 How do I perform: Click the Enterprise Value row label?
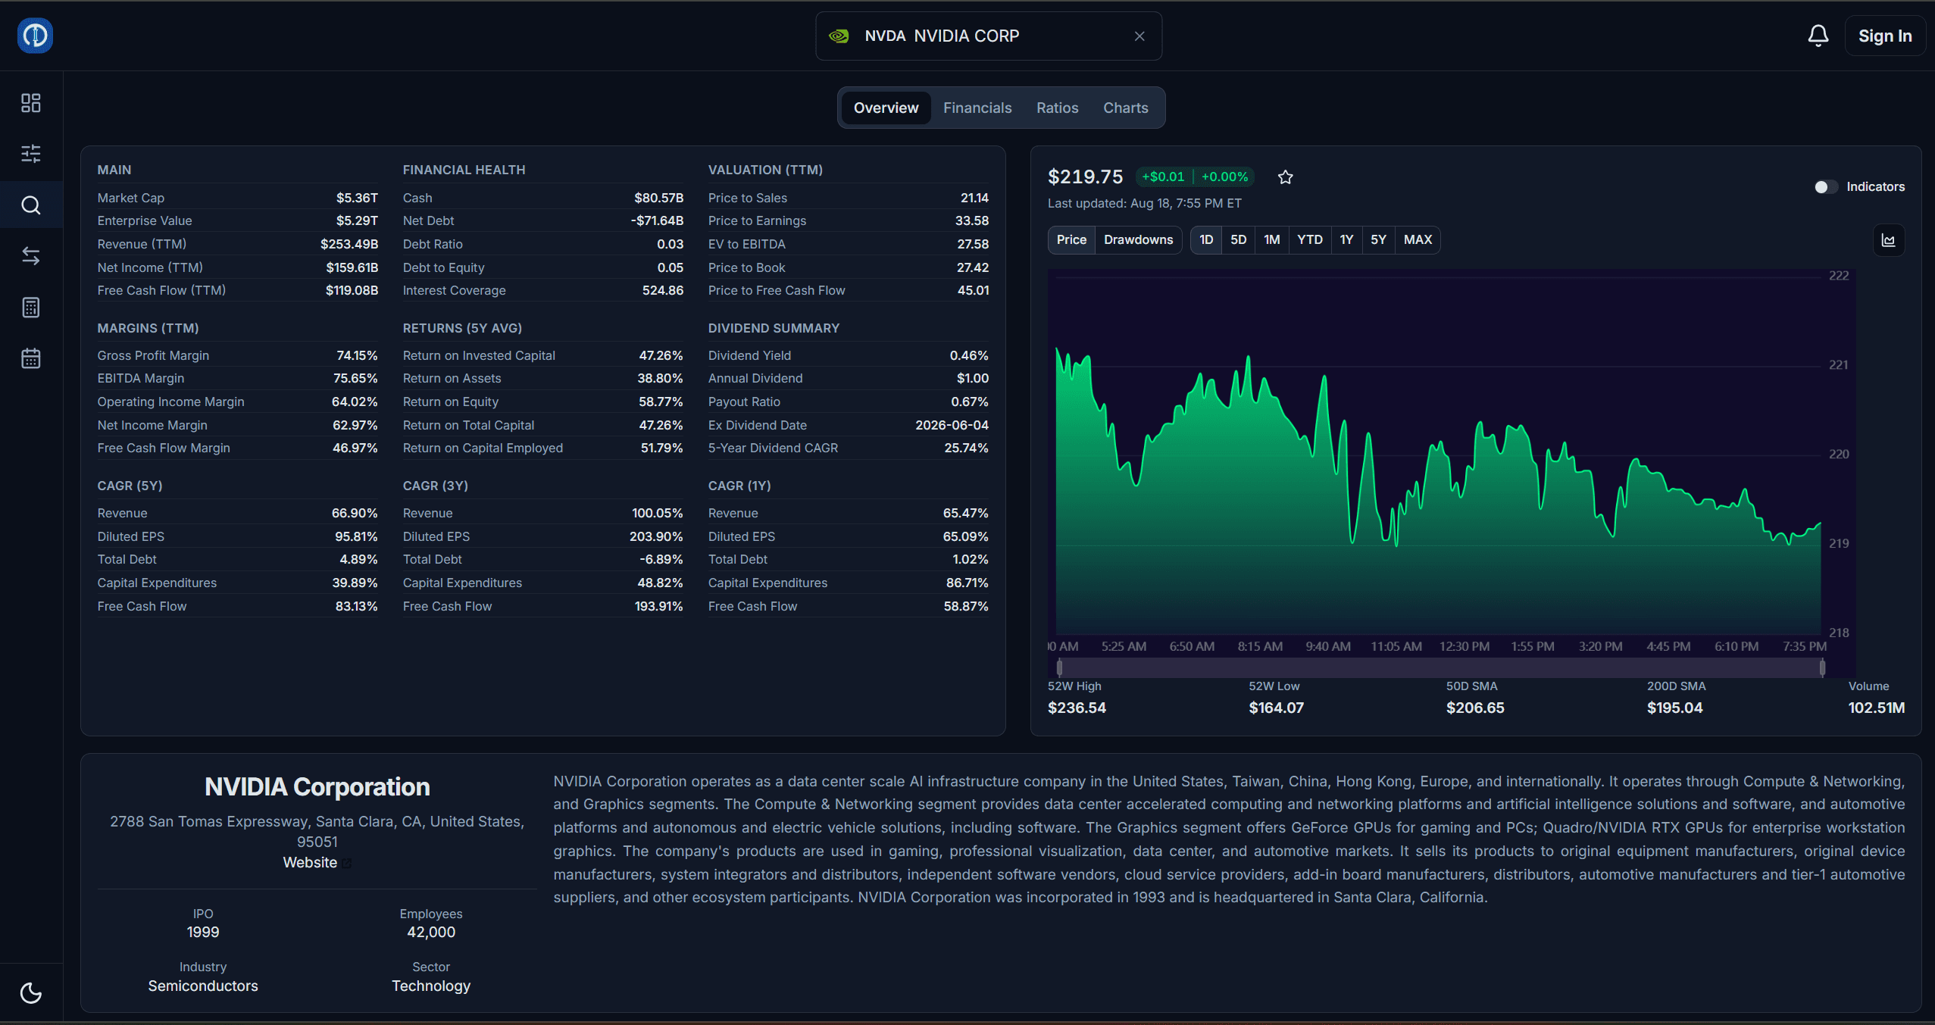coord(145,221)
